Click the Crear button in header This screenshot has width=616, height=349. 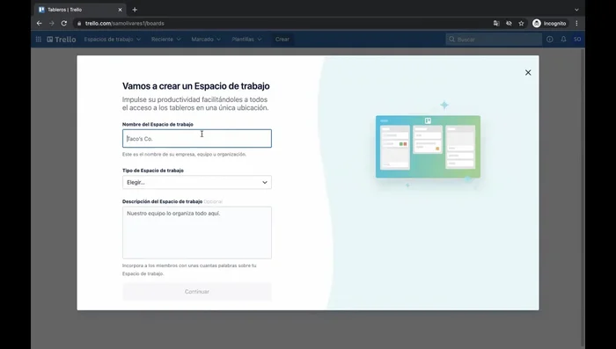click(282, 40)
